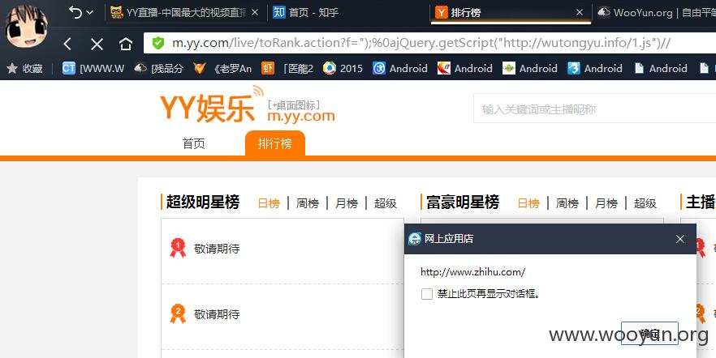Go to browser home page icon

click(126, 44)
